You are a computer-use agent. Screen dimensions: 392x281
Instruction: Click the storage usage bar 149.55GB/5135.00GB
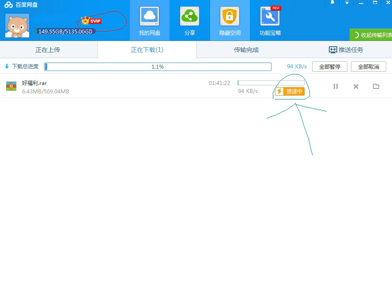(65, 31)
